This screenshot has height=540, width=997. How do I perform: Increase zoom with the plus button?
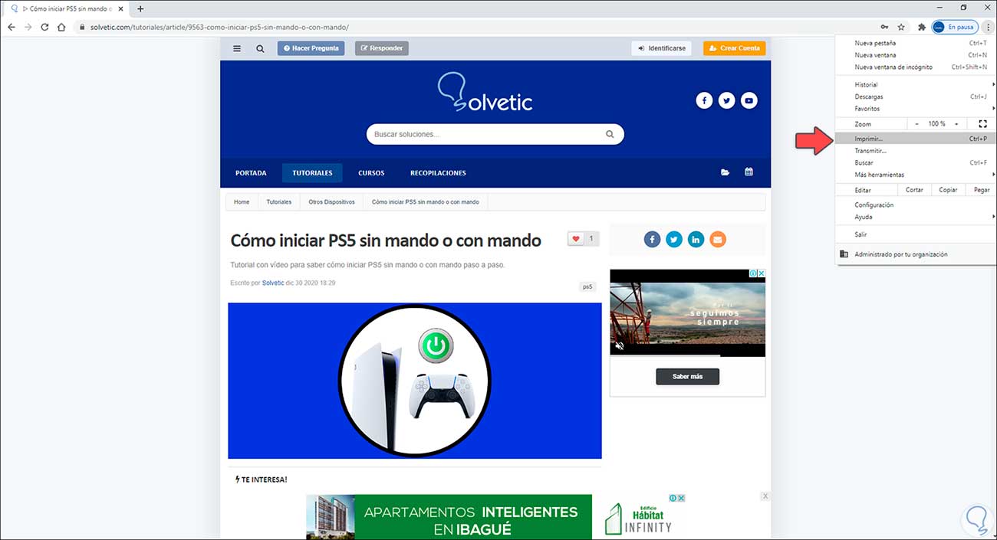[956, 123]
